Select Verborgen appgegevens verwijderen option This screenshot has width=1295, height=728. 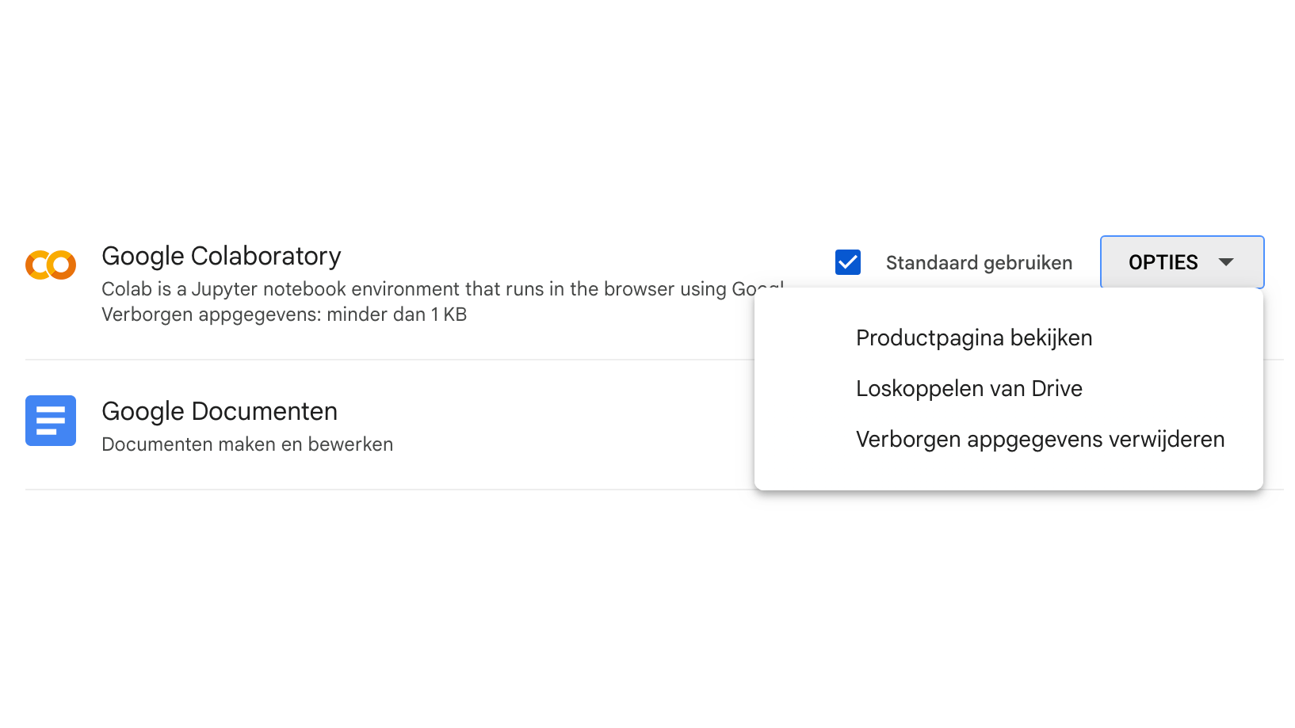[1040, 440]
